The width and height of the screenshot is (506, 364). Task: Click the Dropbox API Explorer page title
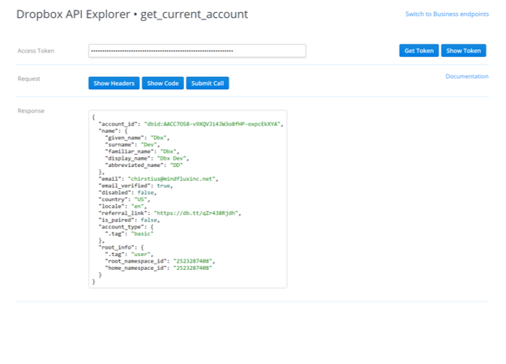(132, 15)
